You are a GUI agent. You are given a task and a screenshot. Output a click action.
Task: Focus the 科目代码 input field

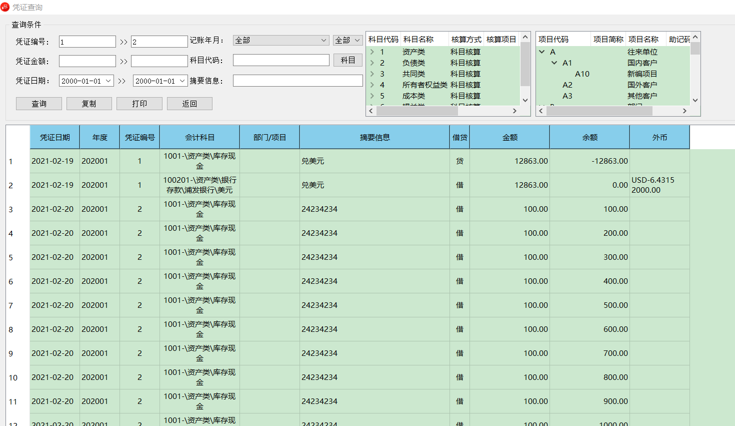[x=281, y=60]
